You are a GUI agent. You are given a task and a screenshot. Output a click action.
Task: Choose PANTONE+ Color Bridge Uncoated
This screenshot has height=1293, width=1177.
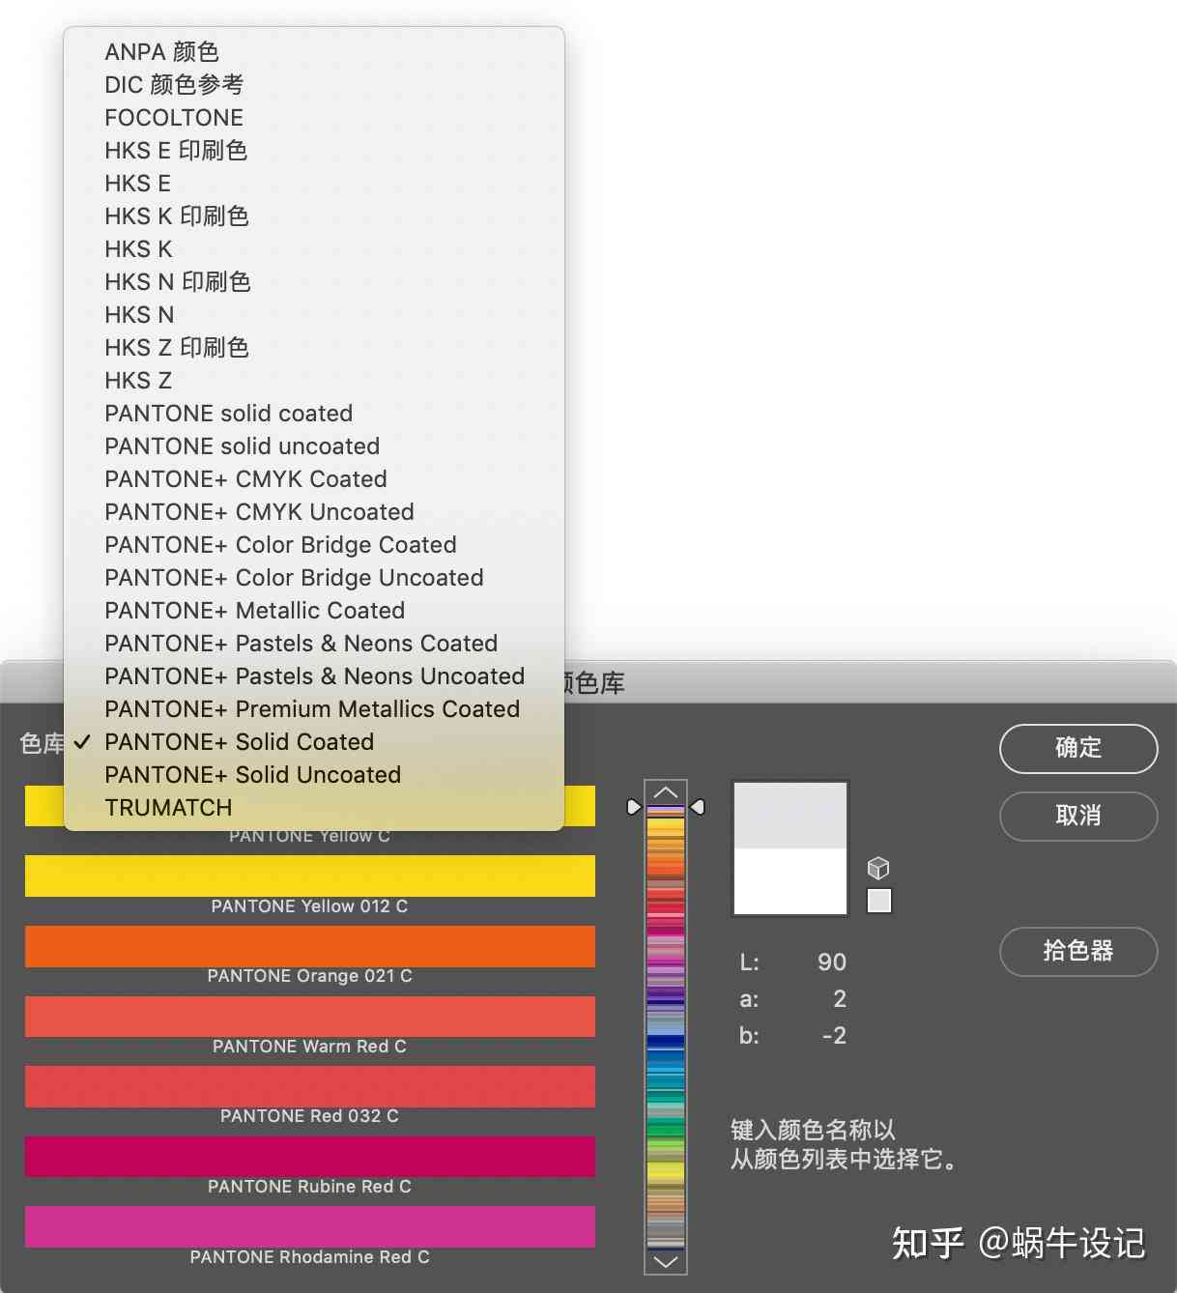point(314,577)
